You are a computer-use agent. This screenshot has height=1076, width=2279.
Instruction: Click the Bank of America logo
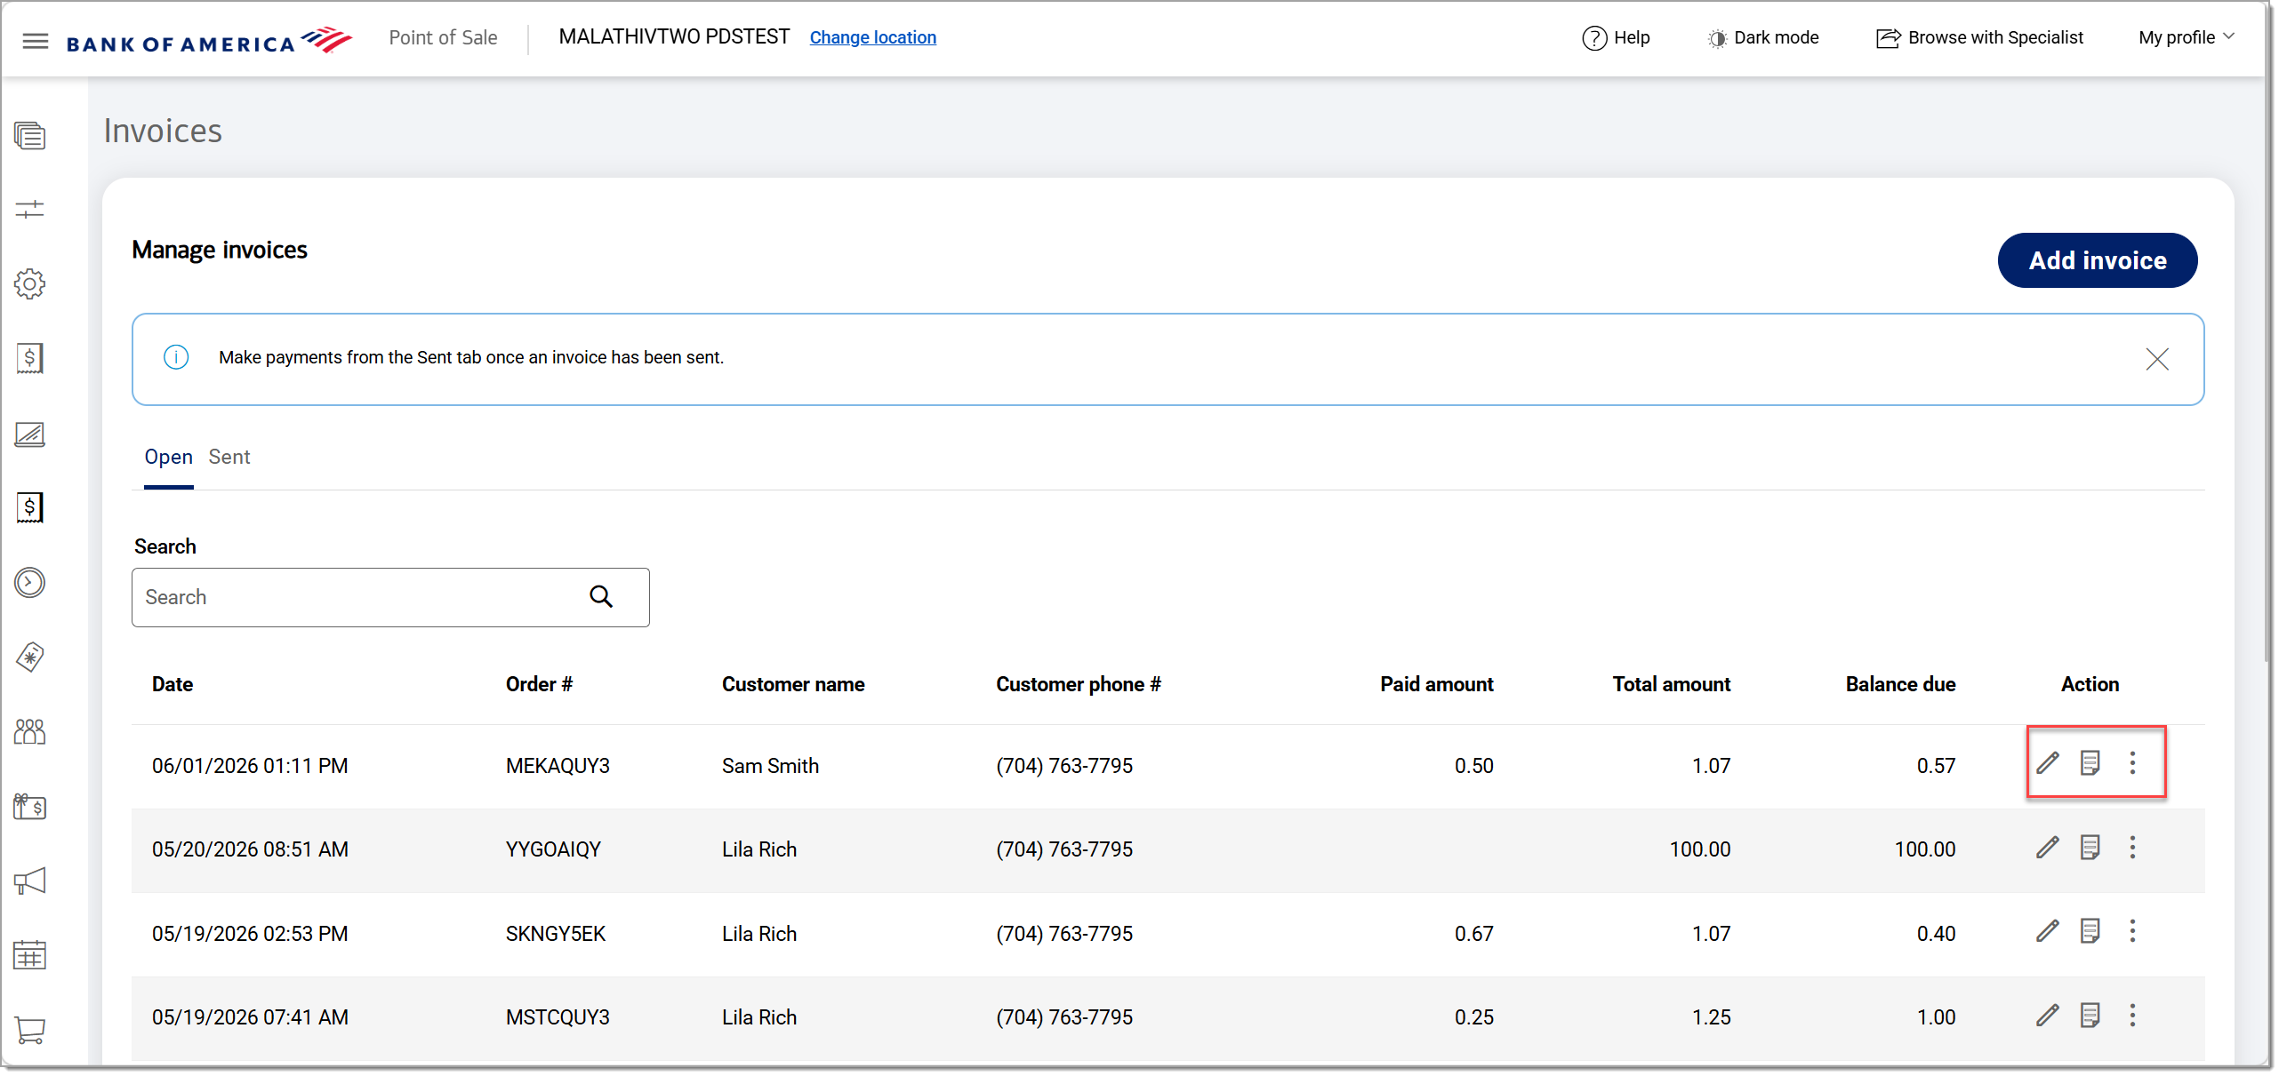(210, 41)
